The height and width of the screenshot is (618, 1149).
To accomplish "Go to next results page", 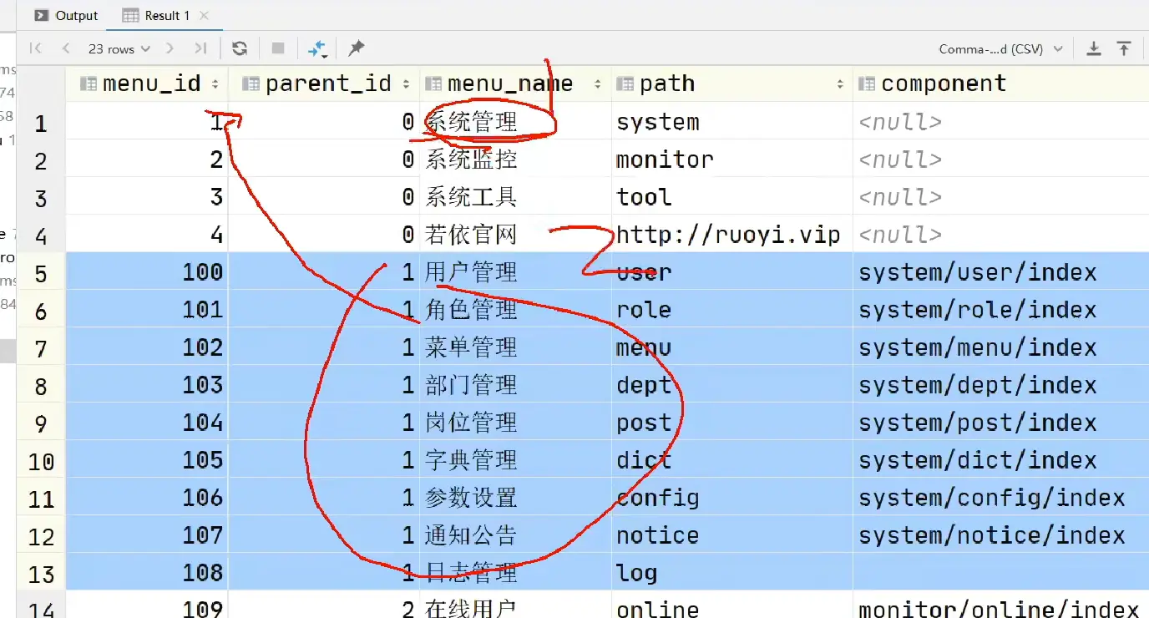I will point(170,48).
